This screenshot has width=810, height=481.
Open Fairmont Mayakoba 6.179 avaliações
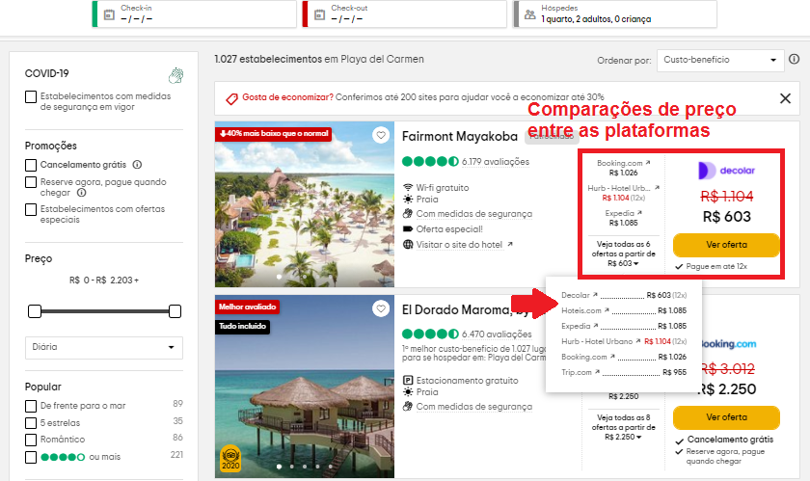pyautogui.click(x=496, y=162)
